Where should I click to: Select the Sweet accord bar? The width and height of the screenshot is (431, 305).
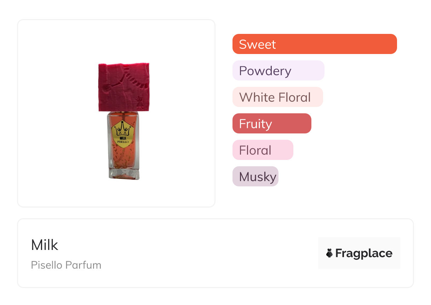[x=315, y=44]
